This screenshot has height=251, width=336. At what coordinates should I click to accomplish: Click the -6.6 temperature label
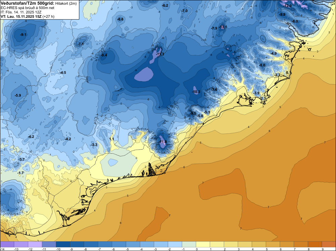click(120, 19)
